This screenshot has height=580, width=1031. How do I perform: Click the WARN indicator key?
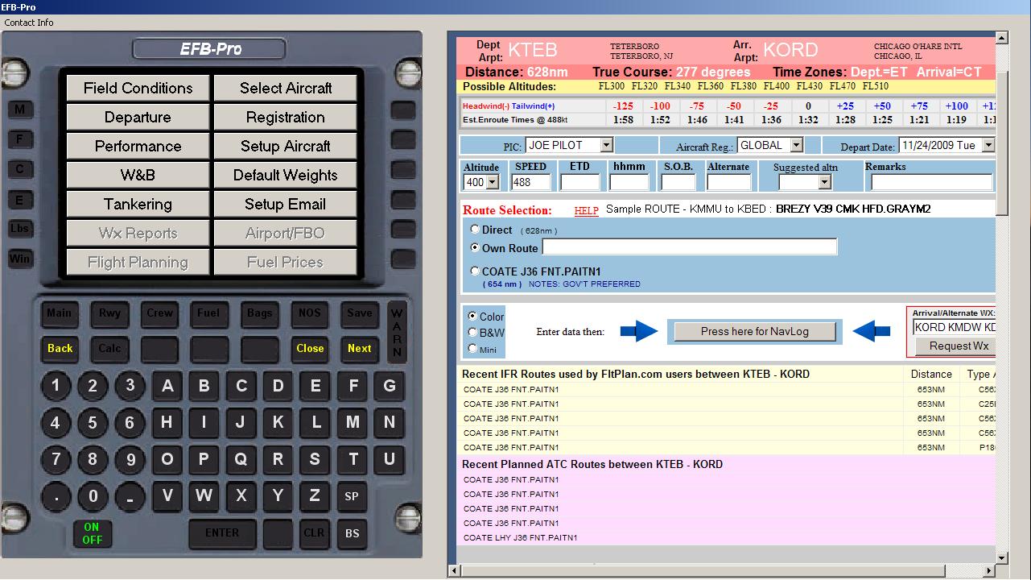point(397,332)
